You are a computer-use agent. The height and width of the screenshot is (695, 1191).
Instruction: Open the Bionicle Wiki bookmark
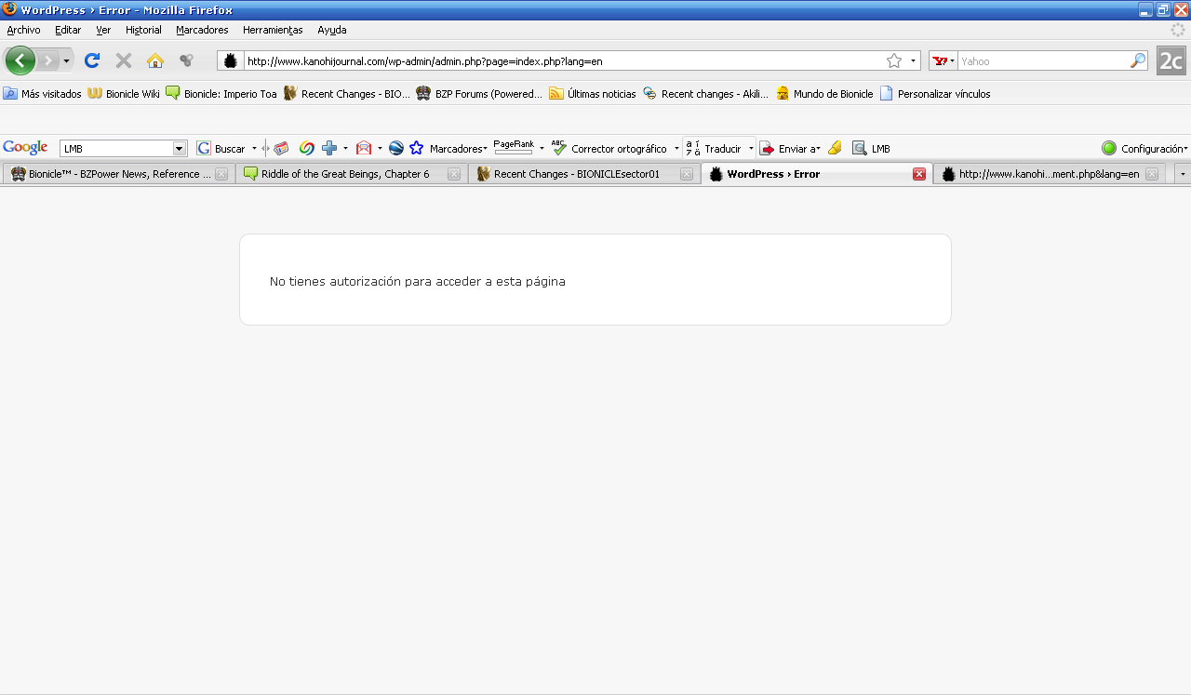click(124, 93)
